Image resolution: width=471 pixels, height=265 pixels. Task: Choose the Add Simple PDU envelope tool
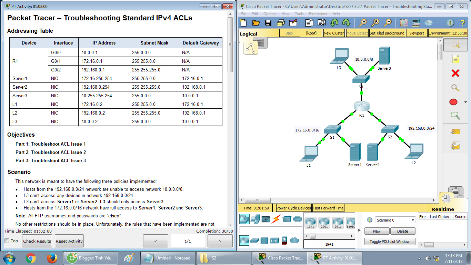click(x=455, y=131)
